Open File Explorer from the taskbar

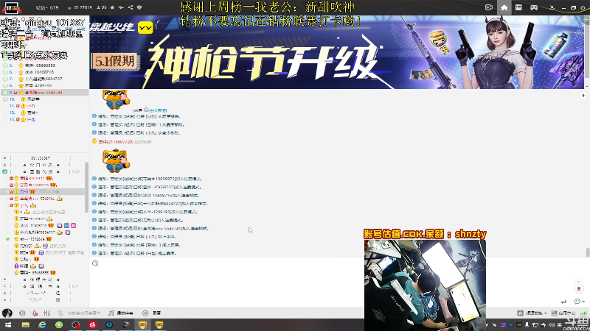26,324
